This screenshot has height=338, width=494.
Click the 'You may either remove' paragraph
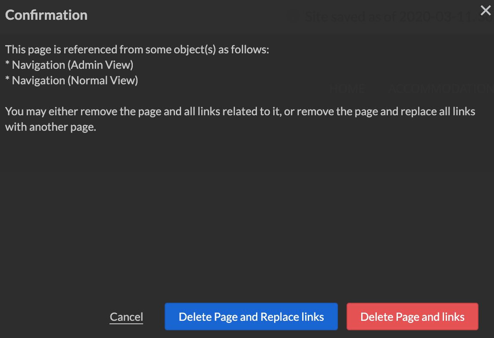coord(240,119)
